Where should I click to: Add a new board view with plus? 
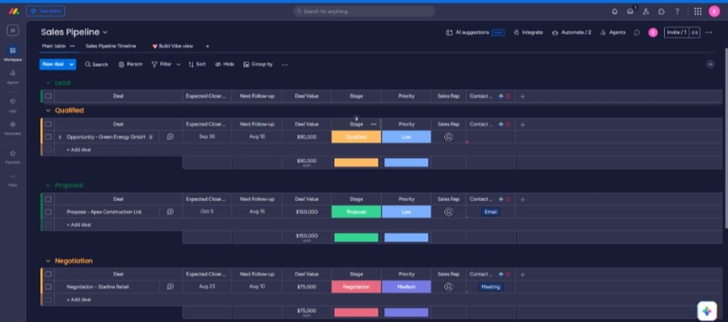click(x=207, y=46)
